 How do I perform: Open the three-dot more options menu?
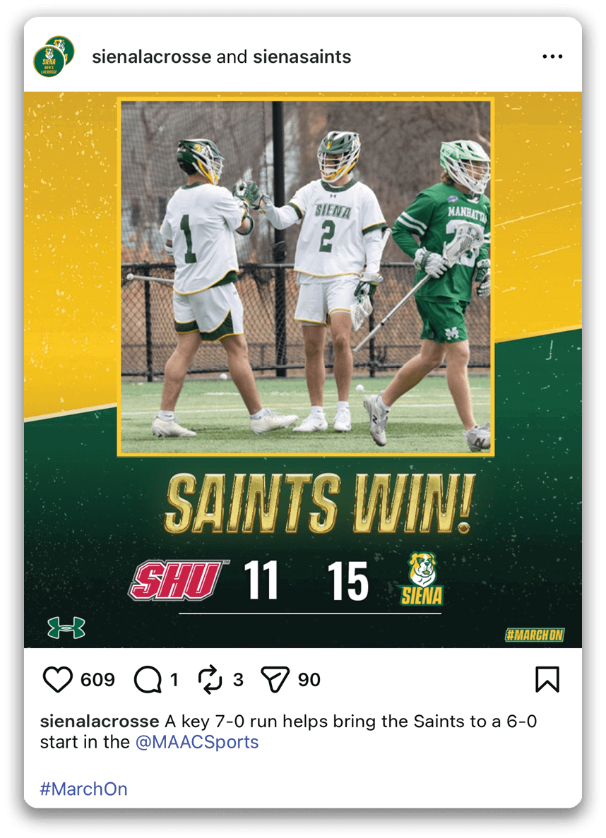click(552, 56)
